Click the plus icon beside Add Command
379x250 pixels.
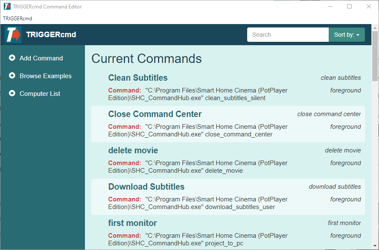12,58
